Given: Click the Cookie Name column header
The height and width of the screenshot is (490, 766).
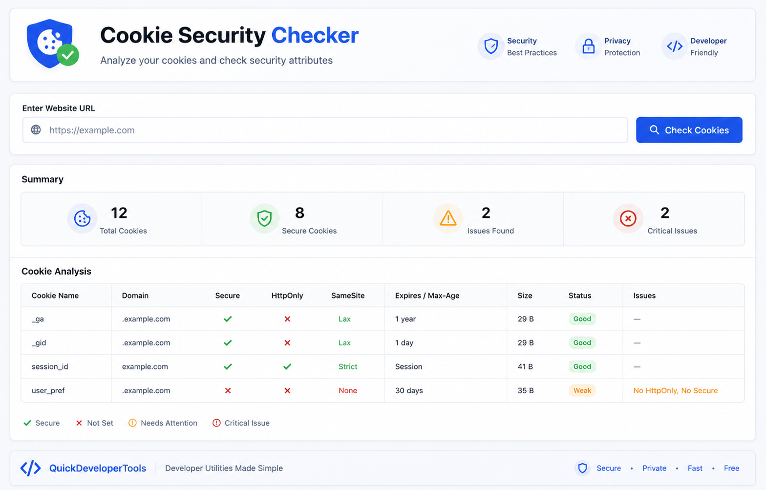Looking at the screenshot, I should click(55, 296).
